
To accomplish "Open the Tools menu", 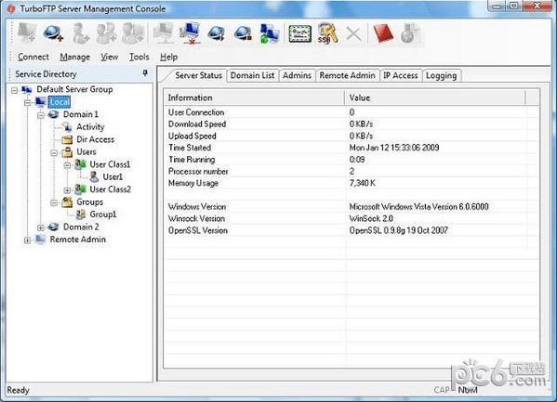I will click(139, 57).
